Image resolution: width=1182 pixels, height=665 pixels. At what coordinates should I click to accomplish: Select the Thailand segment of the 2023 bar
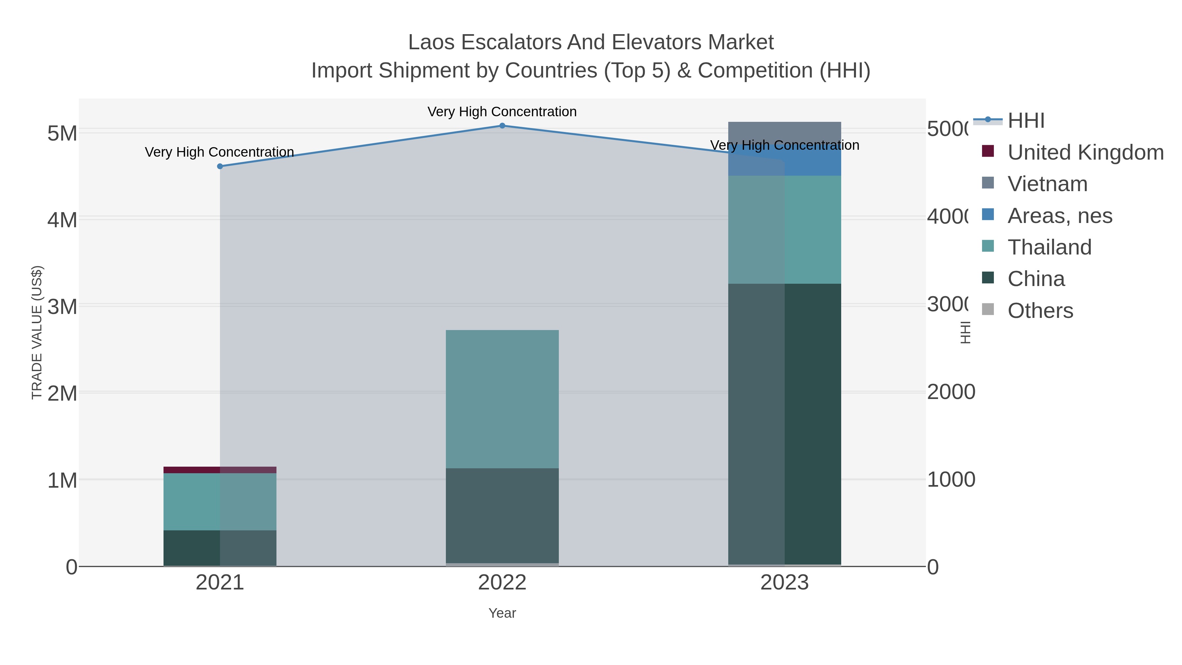coord(785,230)
